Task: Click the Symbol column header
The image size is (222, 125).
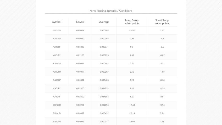Action: pos(57,22)
